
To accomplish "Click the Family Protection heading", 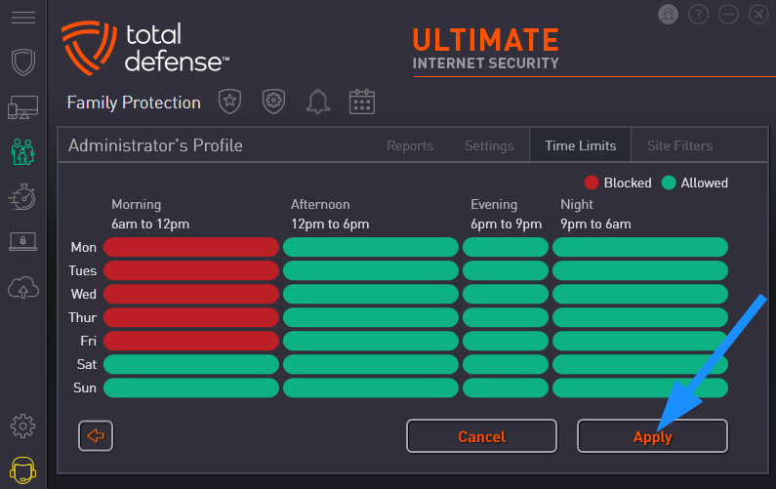I will [x=134, y=102].
